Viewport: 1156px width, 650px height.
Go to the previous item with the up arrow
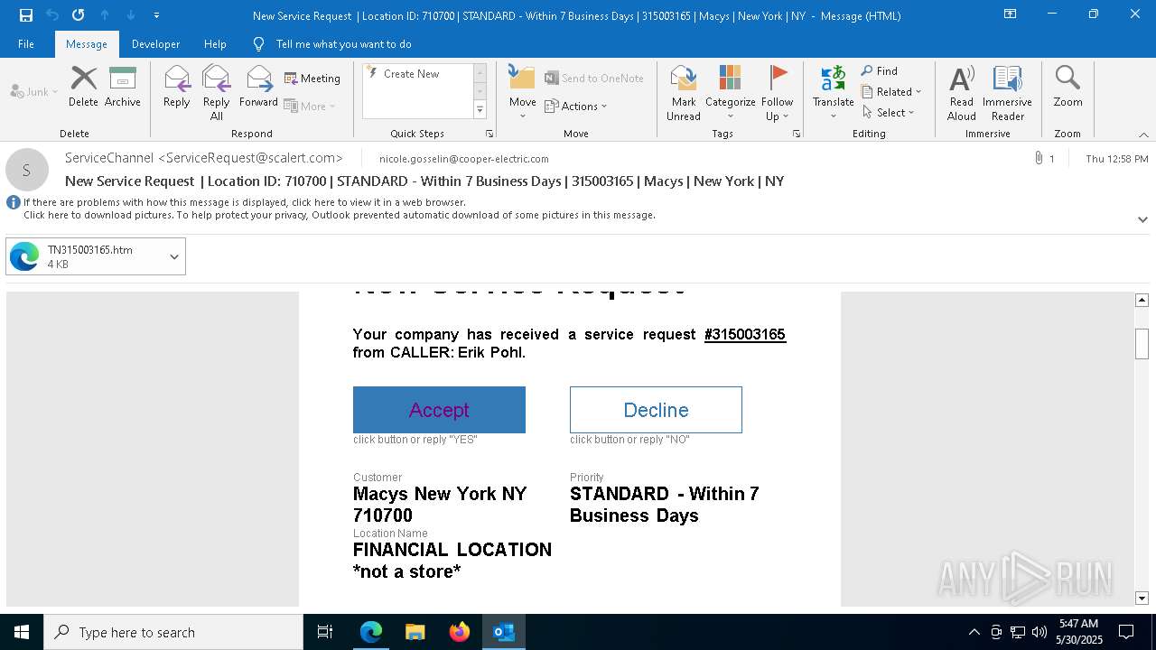pos(105,15)
